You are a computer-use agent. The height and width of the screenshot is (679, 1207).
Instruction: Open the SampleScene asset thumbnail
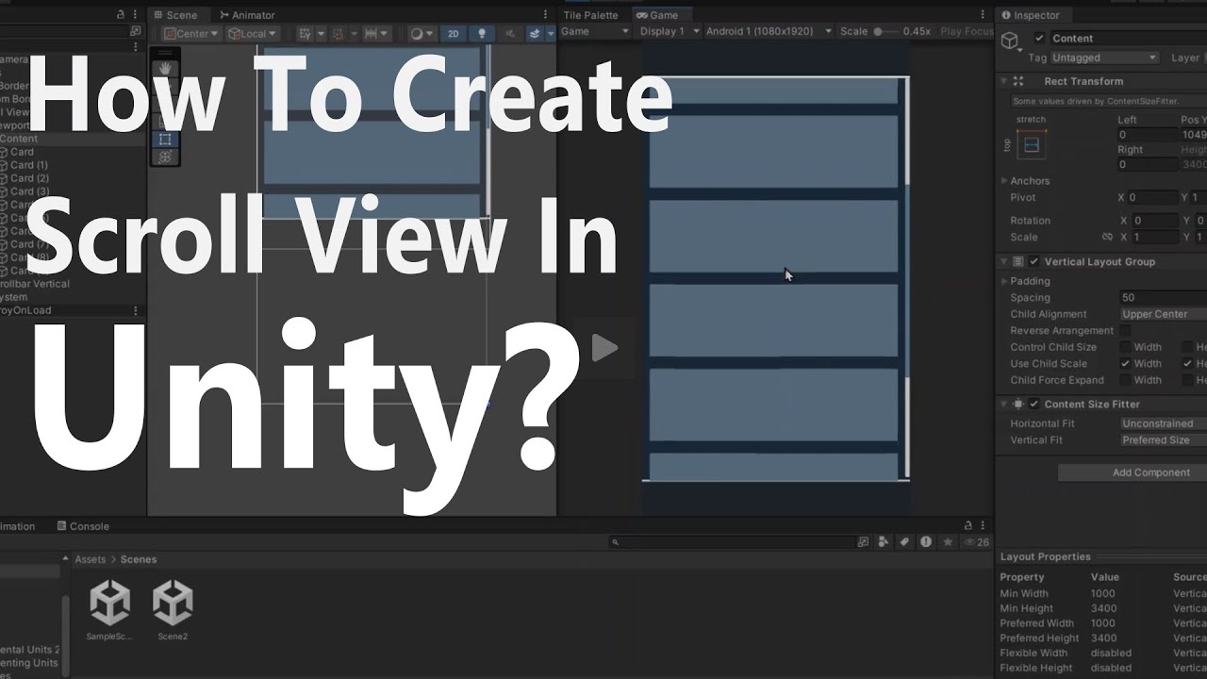point(109,603)
